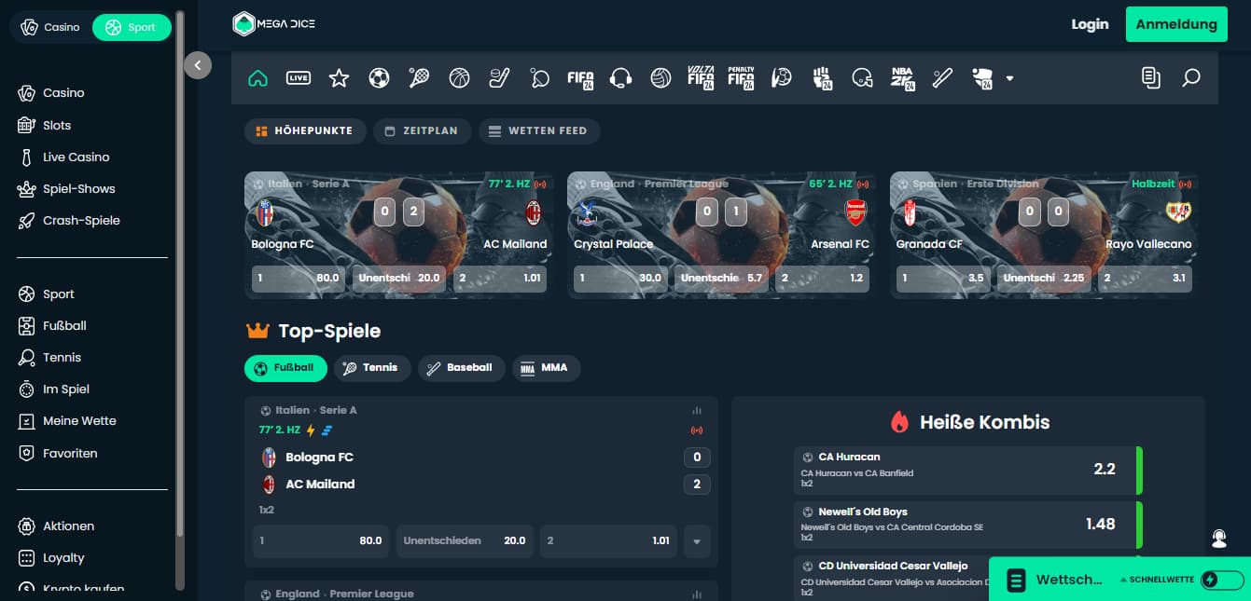The image size is (1251, 601).
Task: Open the search magnifier icon
Action: click(x=1191, y=78)
